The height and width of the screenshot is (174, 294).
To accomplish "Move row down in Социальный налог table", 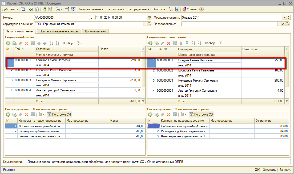I will pos(45,43).
